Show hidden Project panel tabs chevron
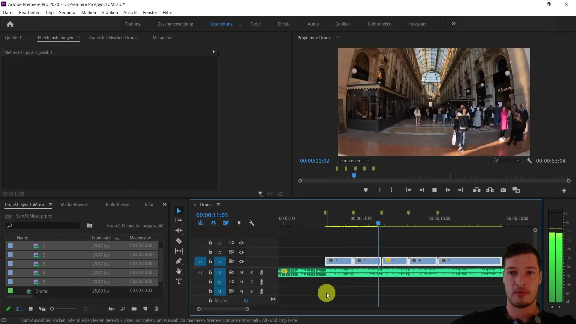This screenshot has height=324, width=576. 165,205
